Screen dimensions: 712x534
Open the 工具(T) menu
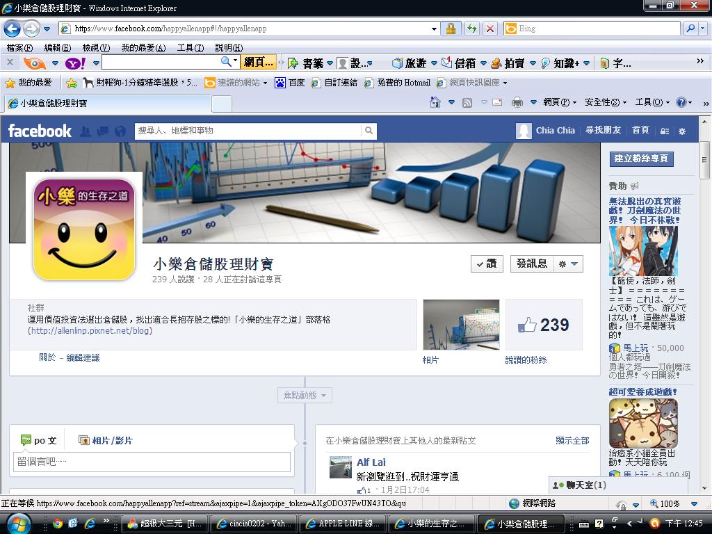[191, 48]
